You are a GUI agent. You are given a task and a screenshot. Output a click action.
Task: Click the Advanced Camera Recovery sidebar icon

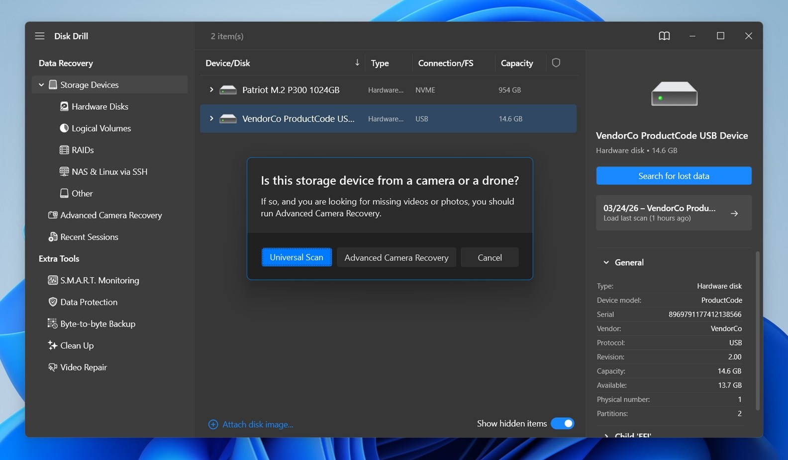(53, 215)
